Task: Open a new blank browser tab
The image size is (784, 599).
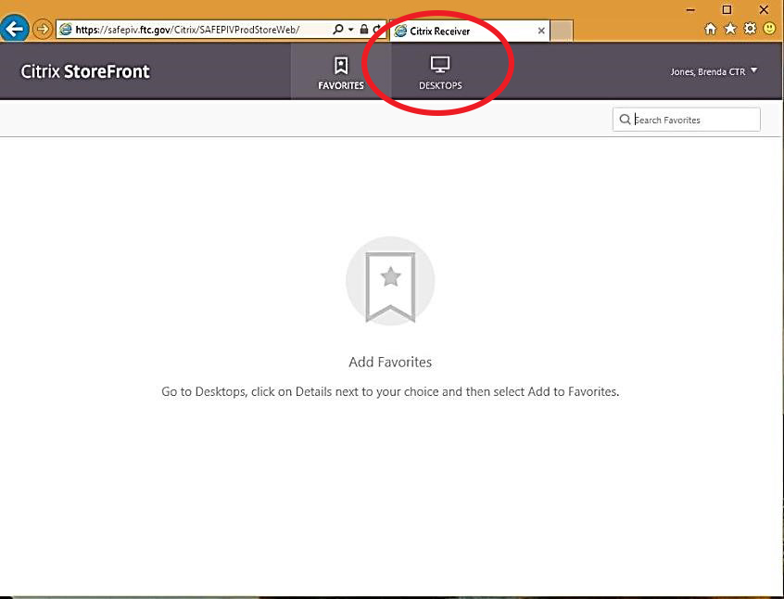Action: tap(562, 31)
